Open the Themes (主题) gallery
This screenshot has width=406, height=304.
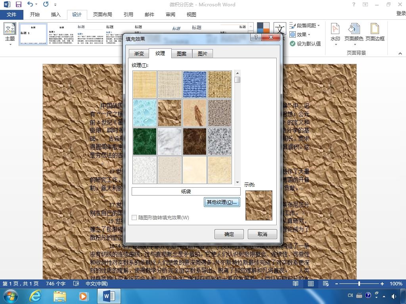click(10, 34)
